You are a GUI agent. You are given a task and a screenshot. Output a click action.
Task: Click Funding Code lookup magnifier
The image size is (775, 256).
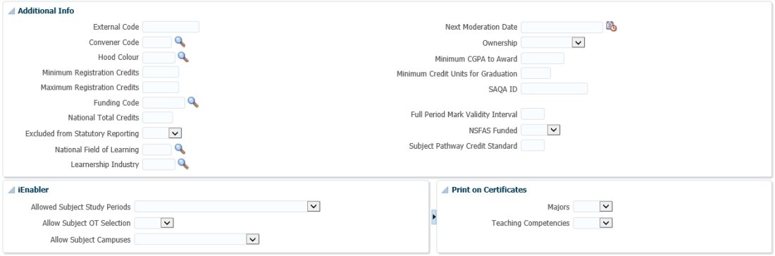pyautogui.click(x=193, y=102)
